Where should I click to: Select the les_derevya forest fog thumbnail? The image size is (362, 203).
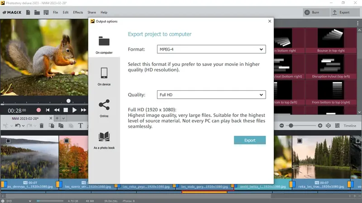[x=29, y=157]
